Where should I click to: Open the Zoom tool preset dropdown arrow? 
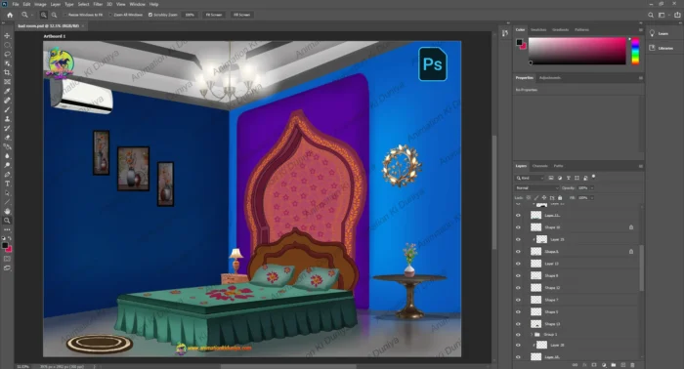(x=32, y=15)
